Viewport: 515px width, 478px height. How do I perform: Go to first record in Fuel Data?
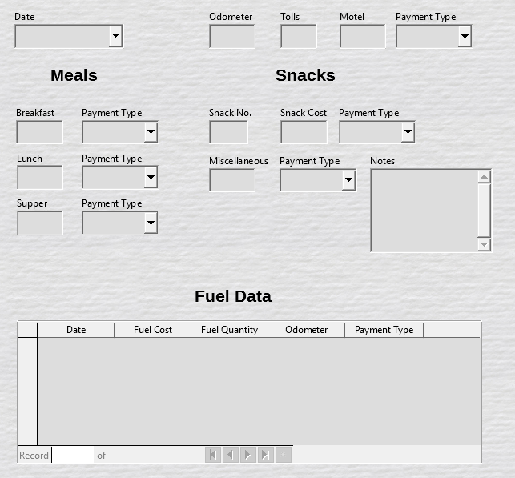click(x=213, y=455)
